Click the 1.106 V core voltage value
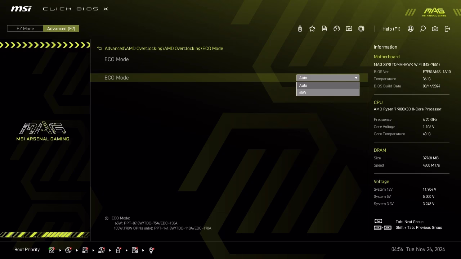461x259 pixels. (429, 127)
